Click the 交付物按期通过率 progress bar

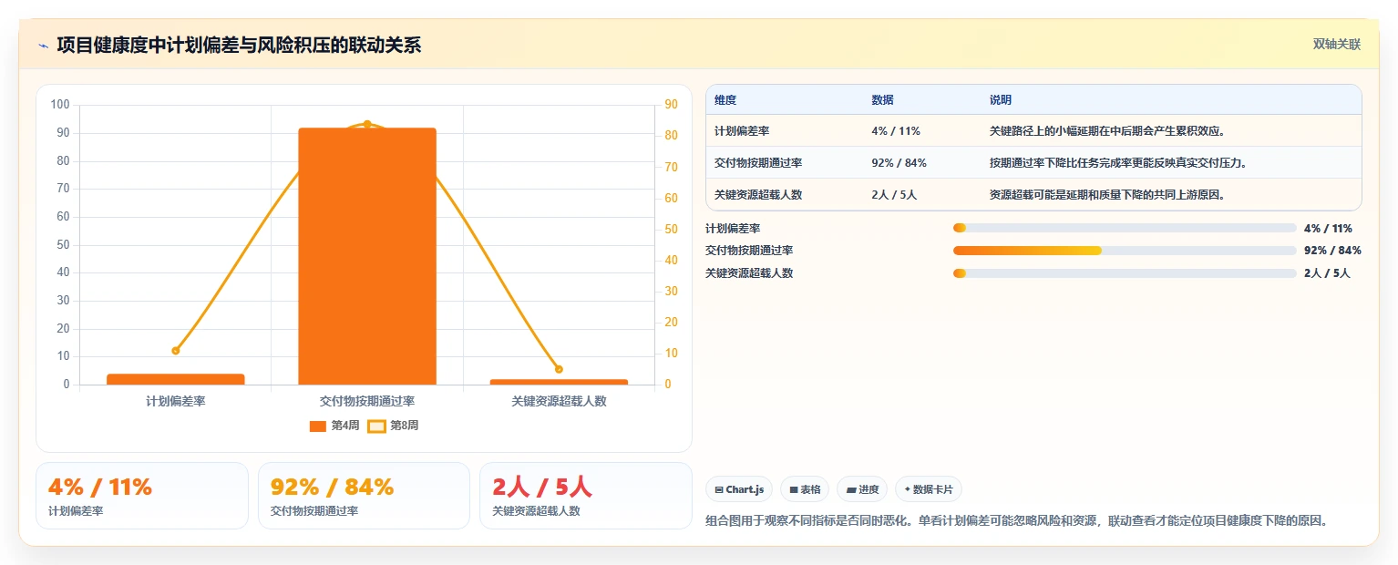(1125, 251)
